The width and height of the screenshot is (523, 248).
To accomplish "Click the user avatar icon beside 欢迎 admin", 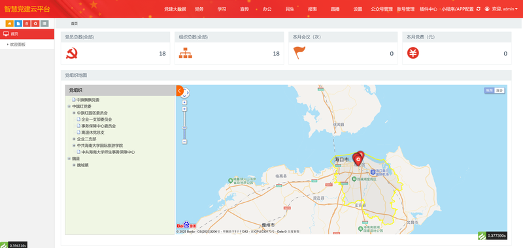I will [x=487, y=9].
